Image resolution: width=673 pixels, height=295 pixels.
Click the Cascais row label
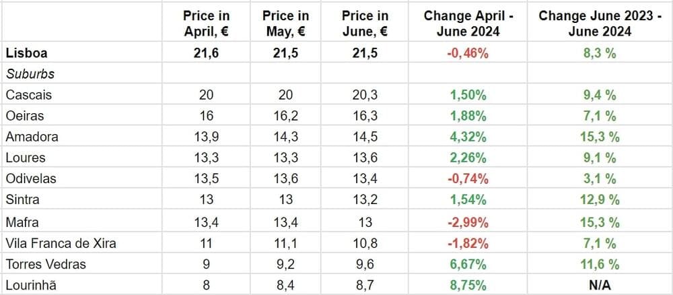click(x=28, y=95)
